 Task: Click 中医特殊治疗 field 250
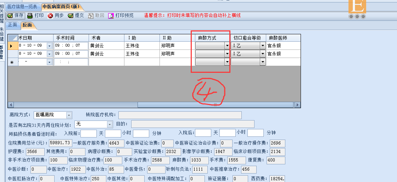[99, 178]
